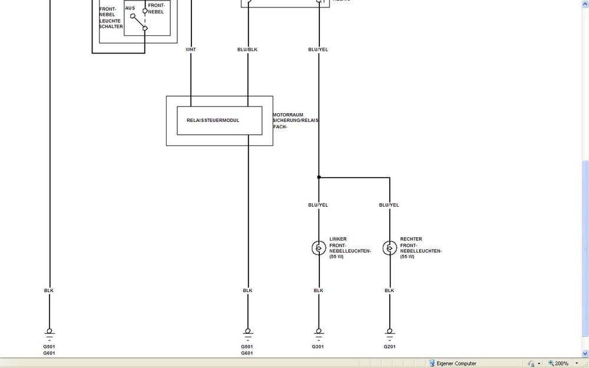
Task: Select the G201 ground symbol
Action: click(389, 333)
